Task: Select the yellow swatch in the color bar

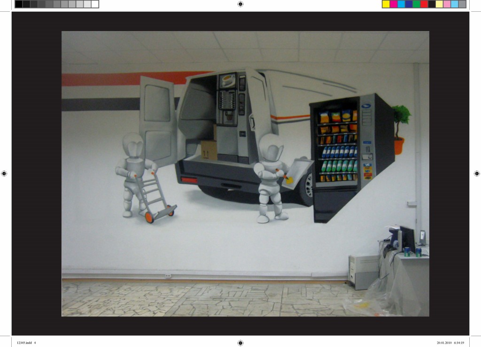Action: point(386,4)
